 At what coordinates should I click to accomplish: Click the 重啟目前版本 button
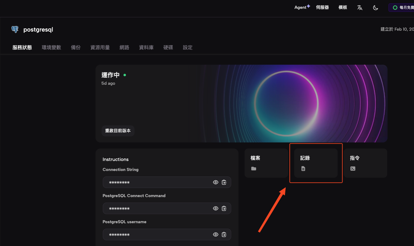(118, 131)
